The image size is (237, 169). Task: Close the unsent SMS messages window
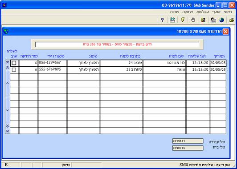[226, 32]
